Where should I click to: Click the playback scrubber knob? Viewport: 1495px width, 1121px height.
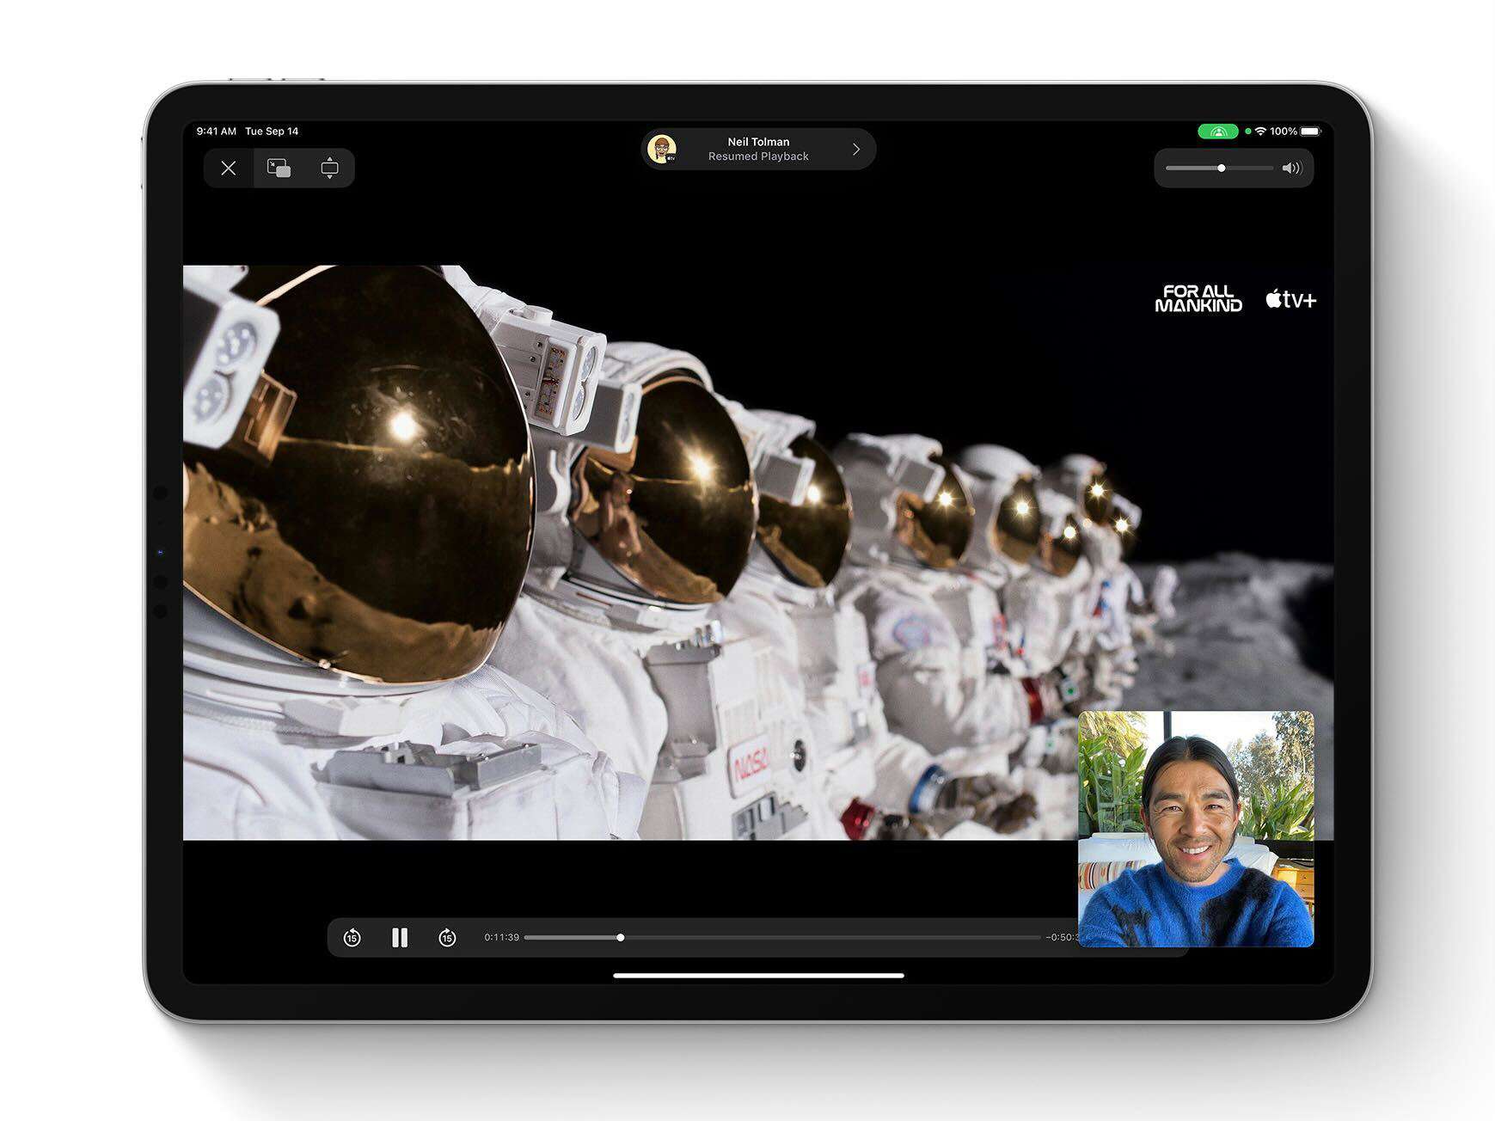click(x=621, y=937)
